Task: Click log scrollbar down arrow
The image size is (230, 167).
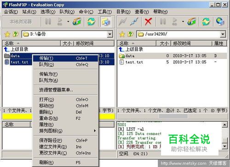Action: pos(224,146)
